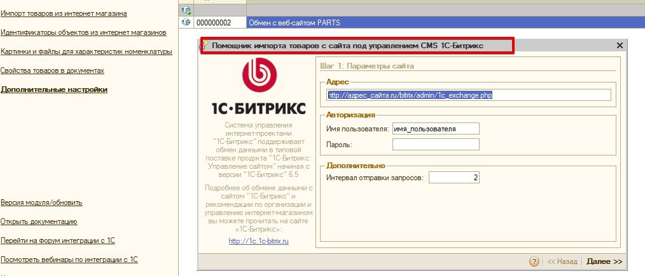Open Свойства товаров в документах
Image resolution: width=645 pixels, height=276 pixels.
[x=52, y=70]
